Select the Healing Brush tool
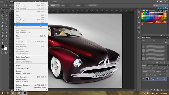 (x=2, y=23)
